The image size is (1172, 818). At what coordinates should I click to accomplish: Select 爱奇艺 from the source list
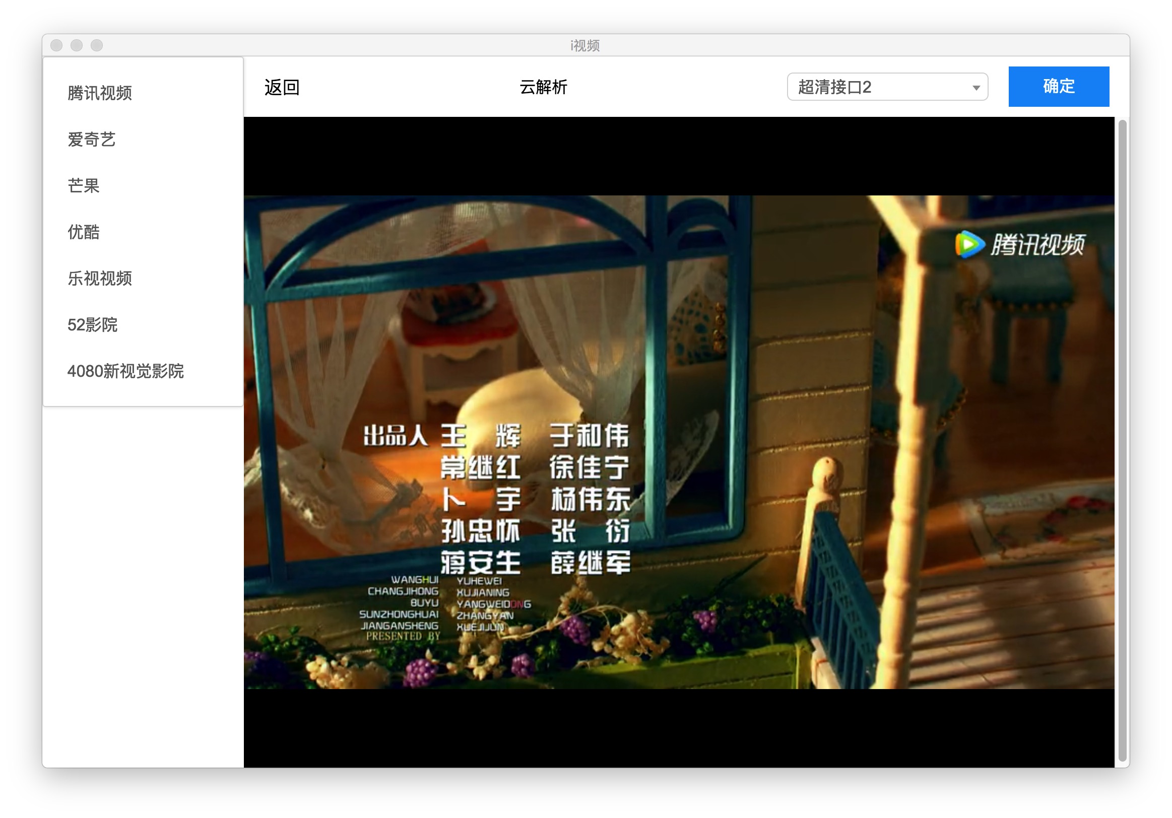[91, 140]
